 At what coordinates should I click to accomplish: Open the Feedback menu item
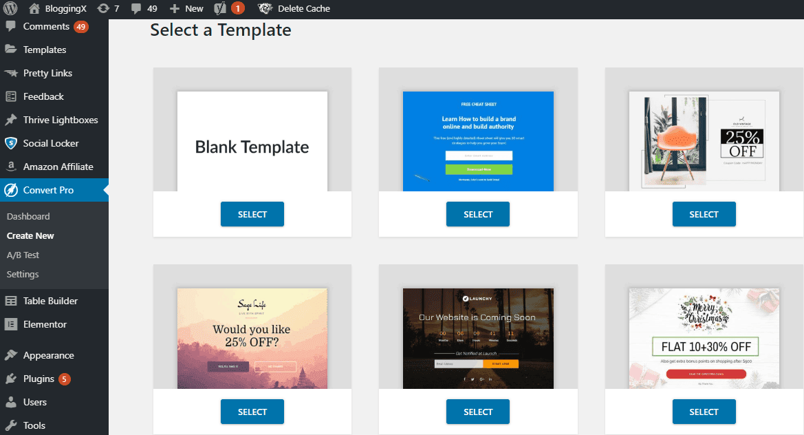point(43,96)
